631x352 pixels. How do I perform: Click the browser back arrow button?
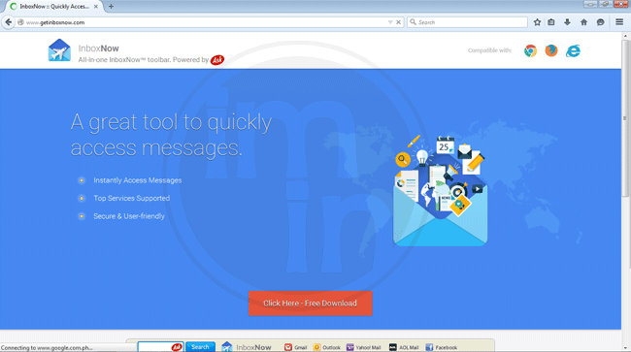(9, 22)
